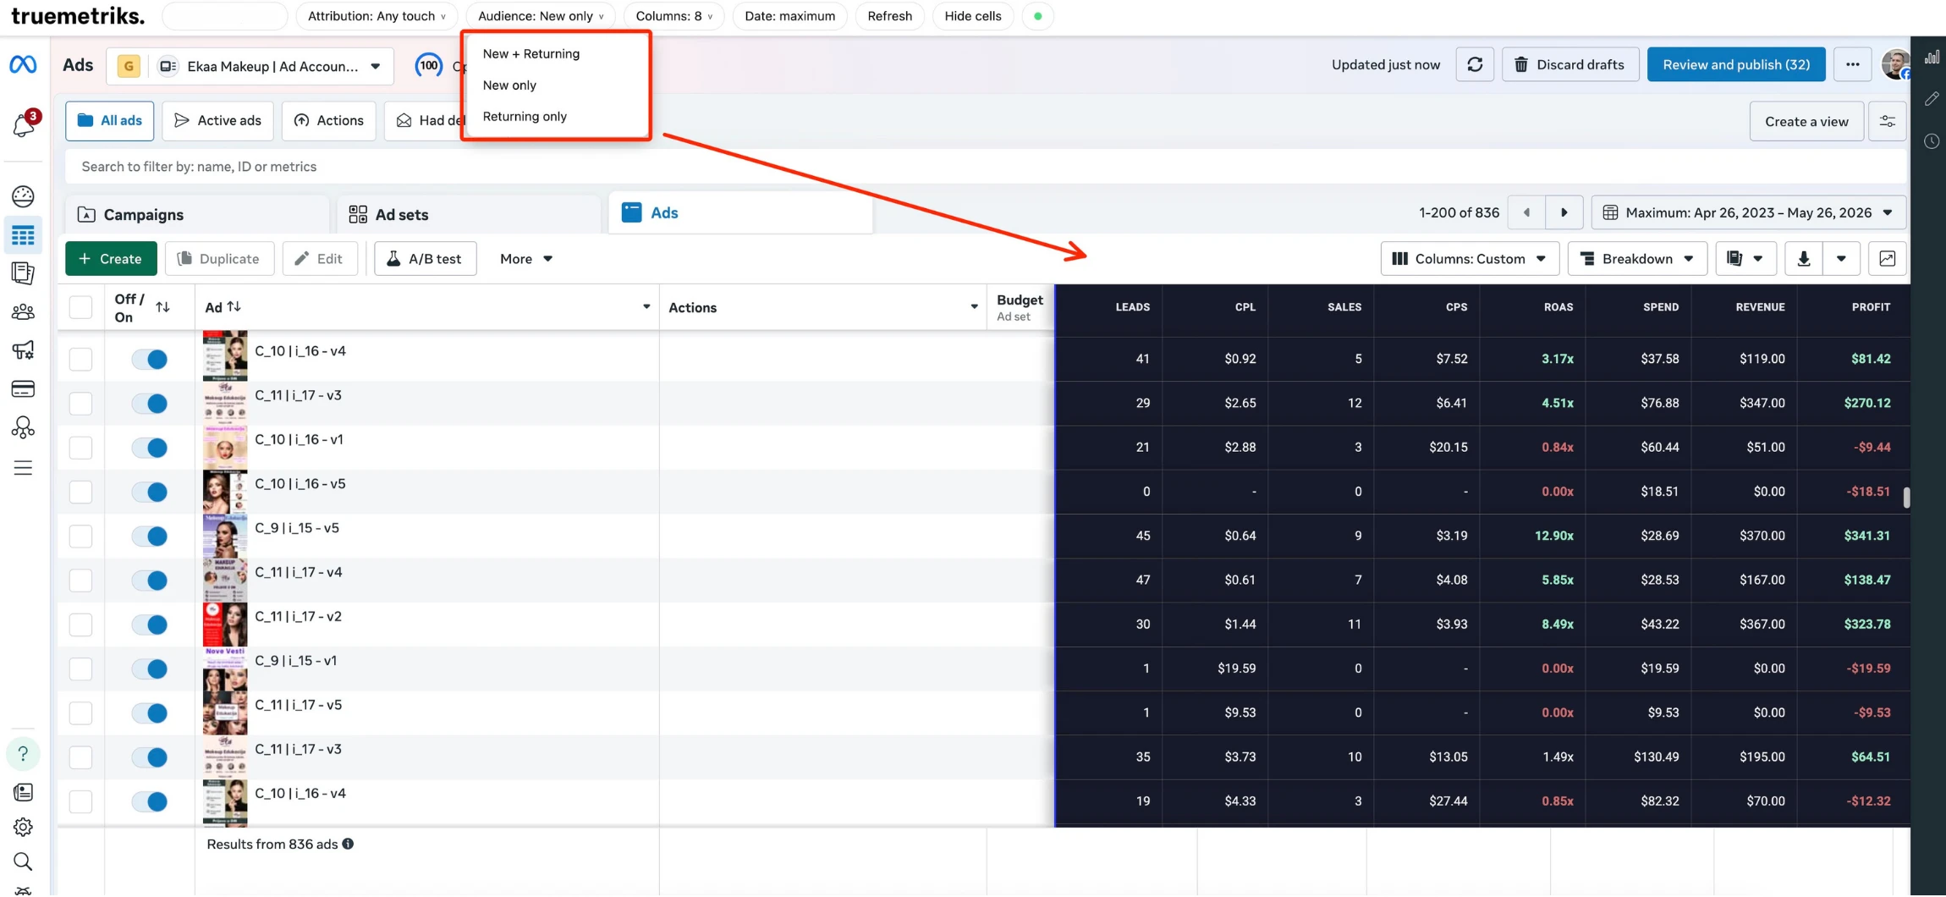Open Columns: Custom dropdown
This screenshot has width=1946, height=897.
(x=1469, y=259)
